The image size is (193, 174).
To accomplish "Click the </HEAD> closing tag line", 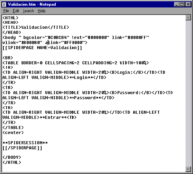I will 12,32.
